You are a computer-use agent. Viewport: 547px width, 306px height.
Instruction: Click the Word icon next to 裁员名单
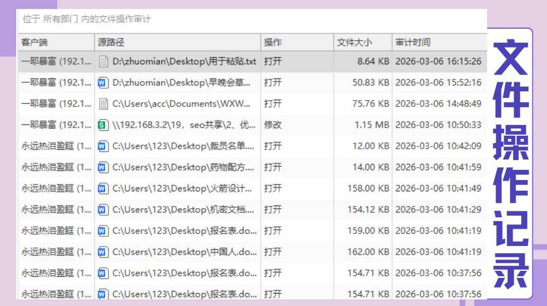point(104,146)
